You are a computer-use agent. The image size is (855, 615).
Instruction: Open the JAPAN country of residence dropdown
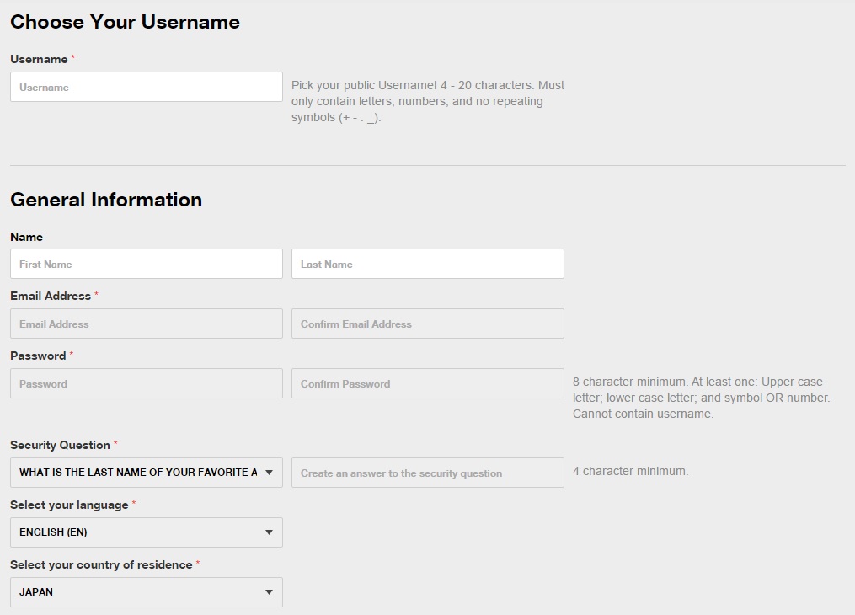[x=146, y=592]
